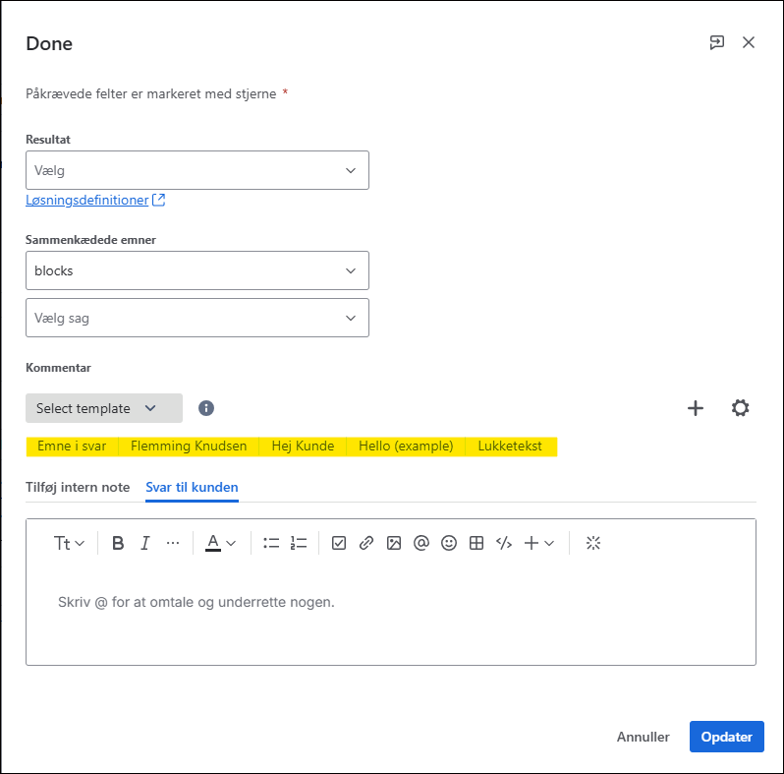784x774 pixels.
Task: Insert the Lukketekst template
Action: click(x=510, y=447)
